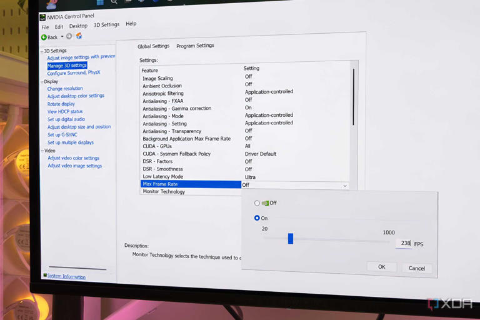This screenshot has height=320, width=480.
Task: Click the left panel horizontal scrollbar
Action: [x=77, y=268]
